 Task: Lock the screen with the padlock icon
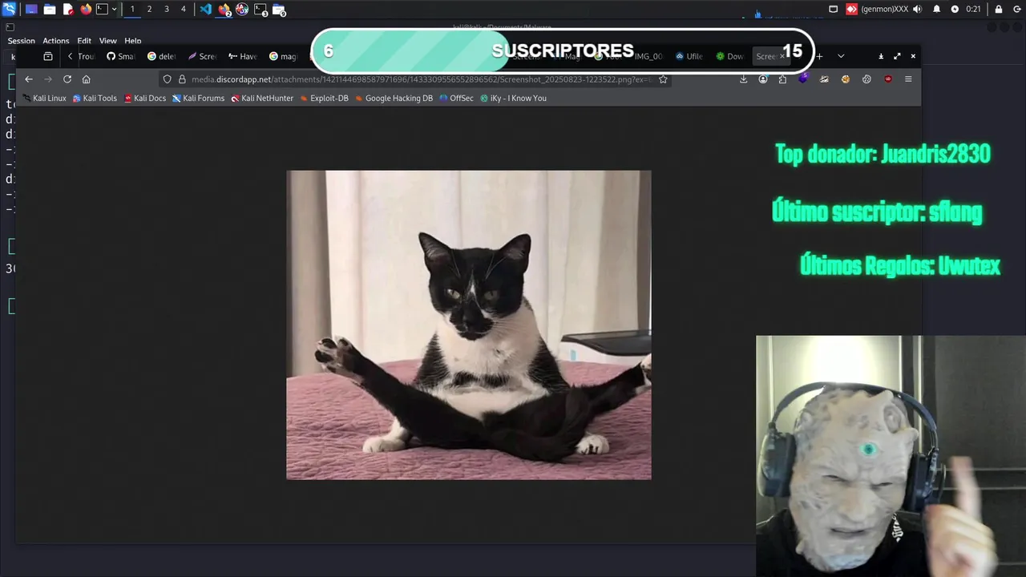tap(998, 10)
